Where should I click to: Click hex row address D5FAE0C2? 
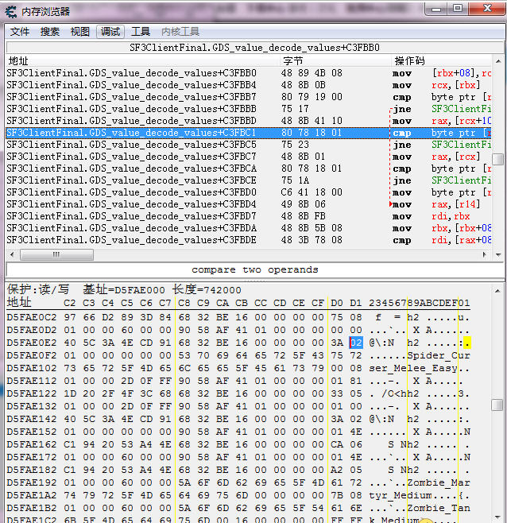click(32, 317)
